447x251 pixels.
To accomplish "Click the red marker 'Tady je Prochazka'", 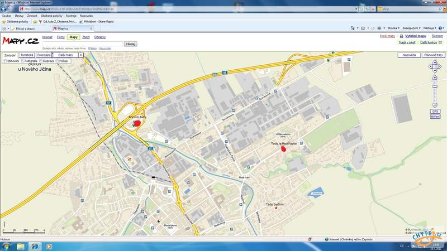I will point(283,148).
